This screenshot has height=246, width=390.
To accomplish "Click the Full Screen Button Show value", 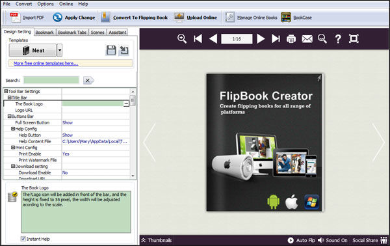I will (x=68, y=122).
